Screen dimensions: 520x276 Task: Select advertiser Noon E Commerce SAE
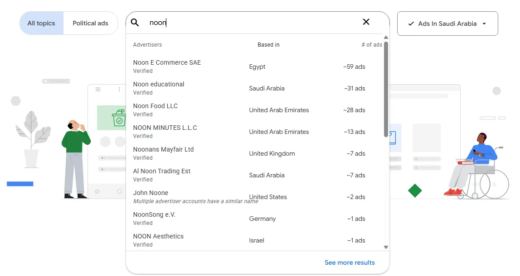255,67
